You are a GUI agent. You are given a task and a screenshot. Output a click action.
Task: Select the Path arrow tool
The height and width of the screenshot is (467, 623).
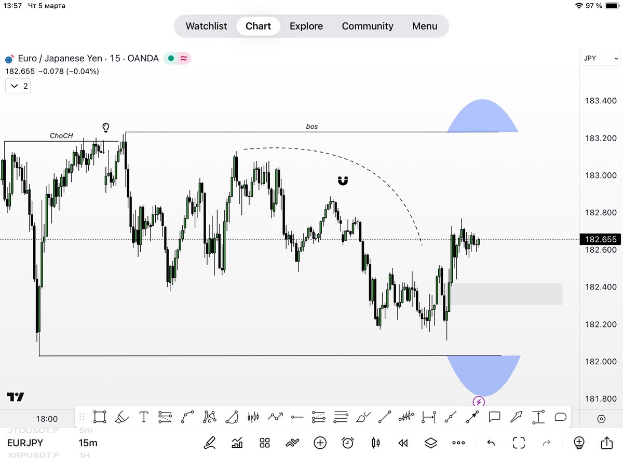pos(275,417)
